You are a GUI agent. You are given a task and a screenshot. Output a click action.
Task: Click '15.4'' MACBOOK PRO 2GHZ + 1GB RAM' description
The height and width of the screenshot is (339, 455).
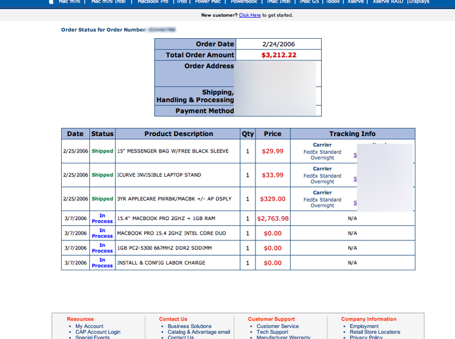(166, 218)
